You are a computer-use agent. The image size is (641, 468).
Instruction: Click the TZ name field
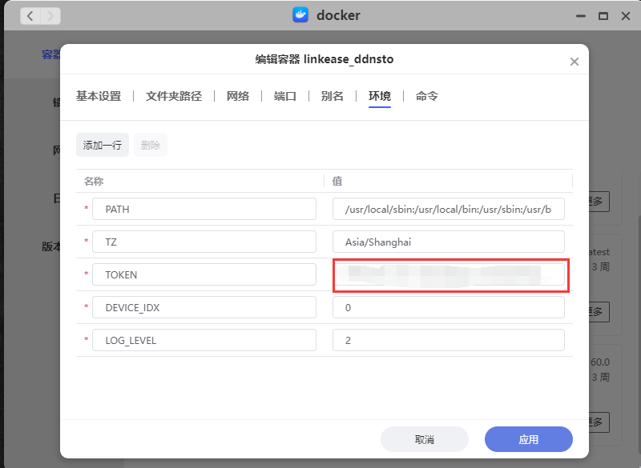tap(204, 242)
